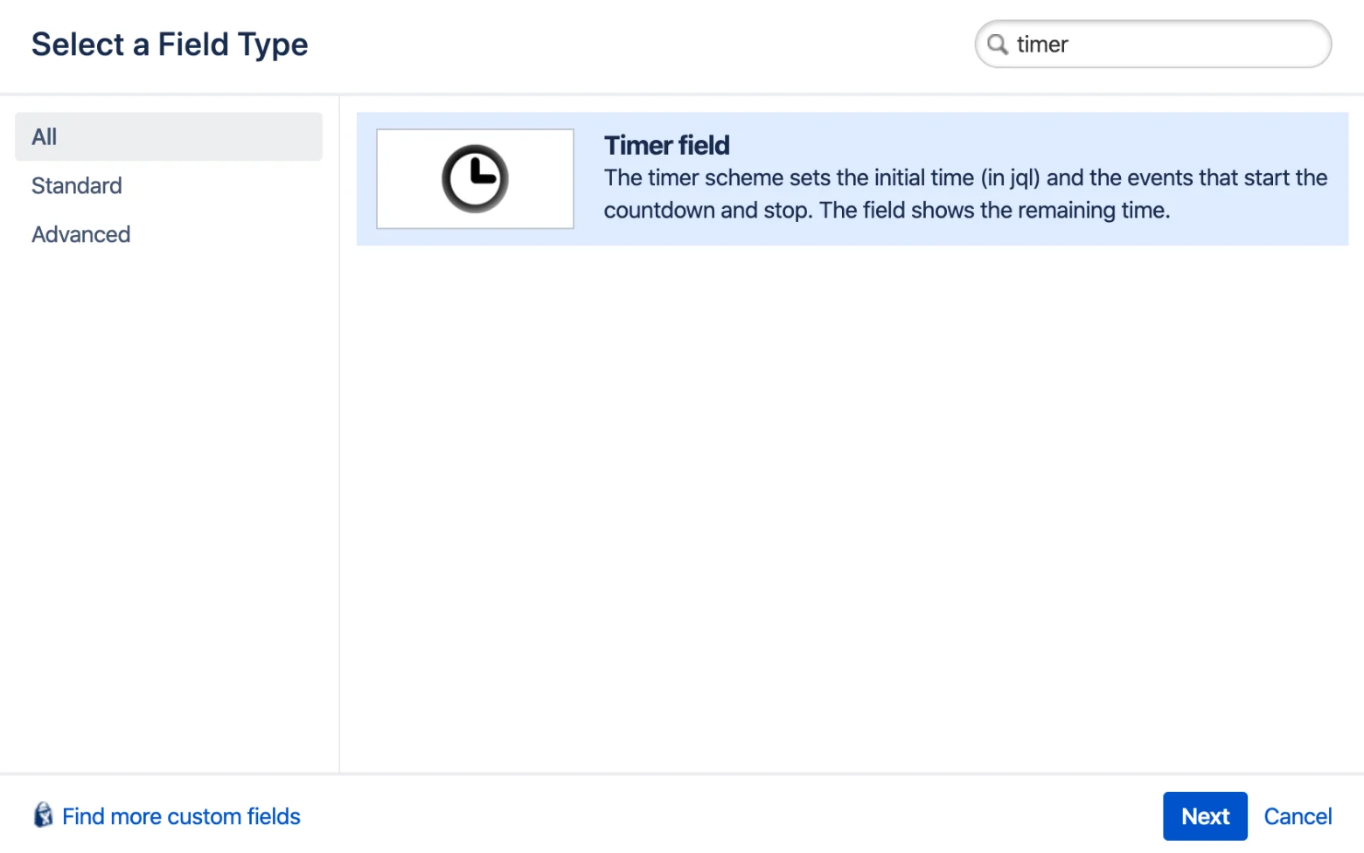This screenshot has width=1364, height=853.
Task: Click the word "timer" in search field
Action: pos(1042,45)
